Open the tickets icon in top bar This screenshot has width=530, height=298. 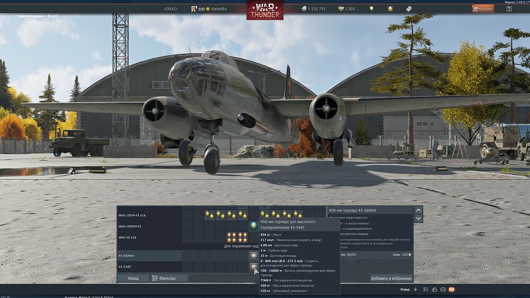pos(409,9)
